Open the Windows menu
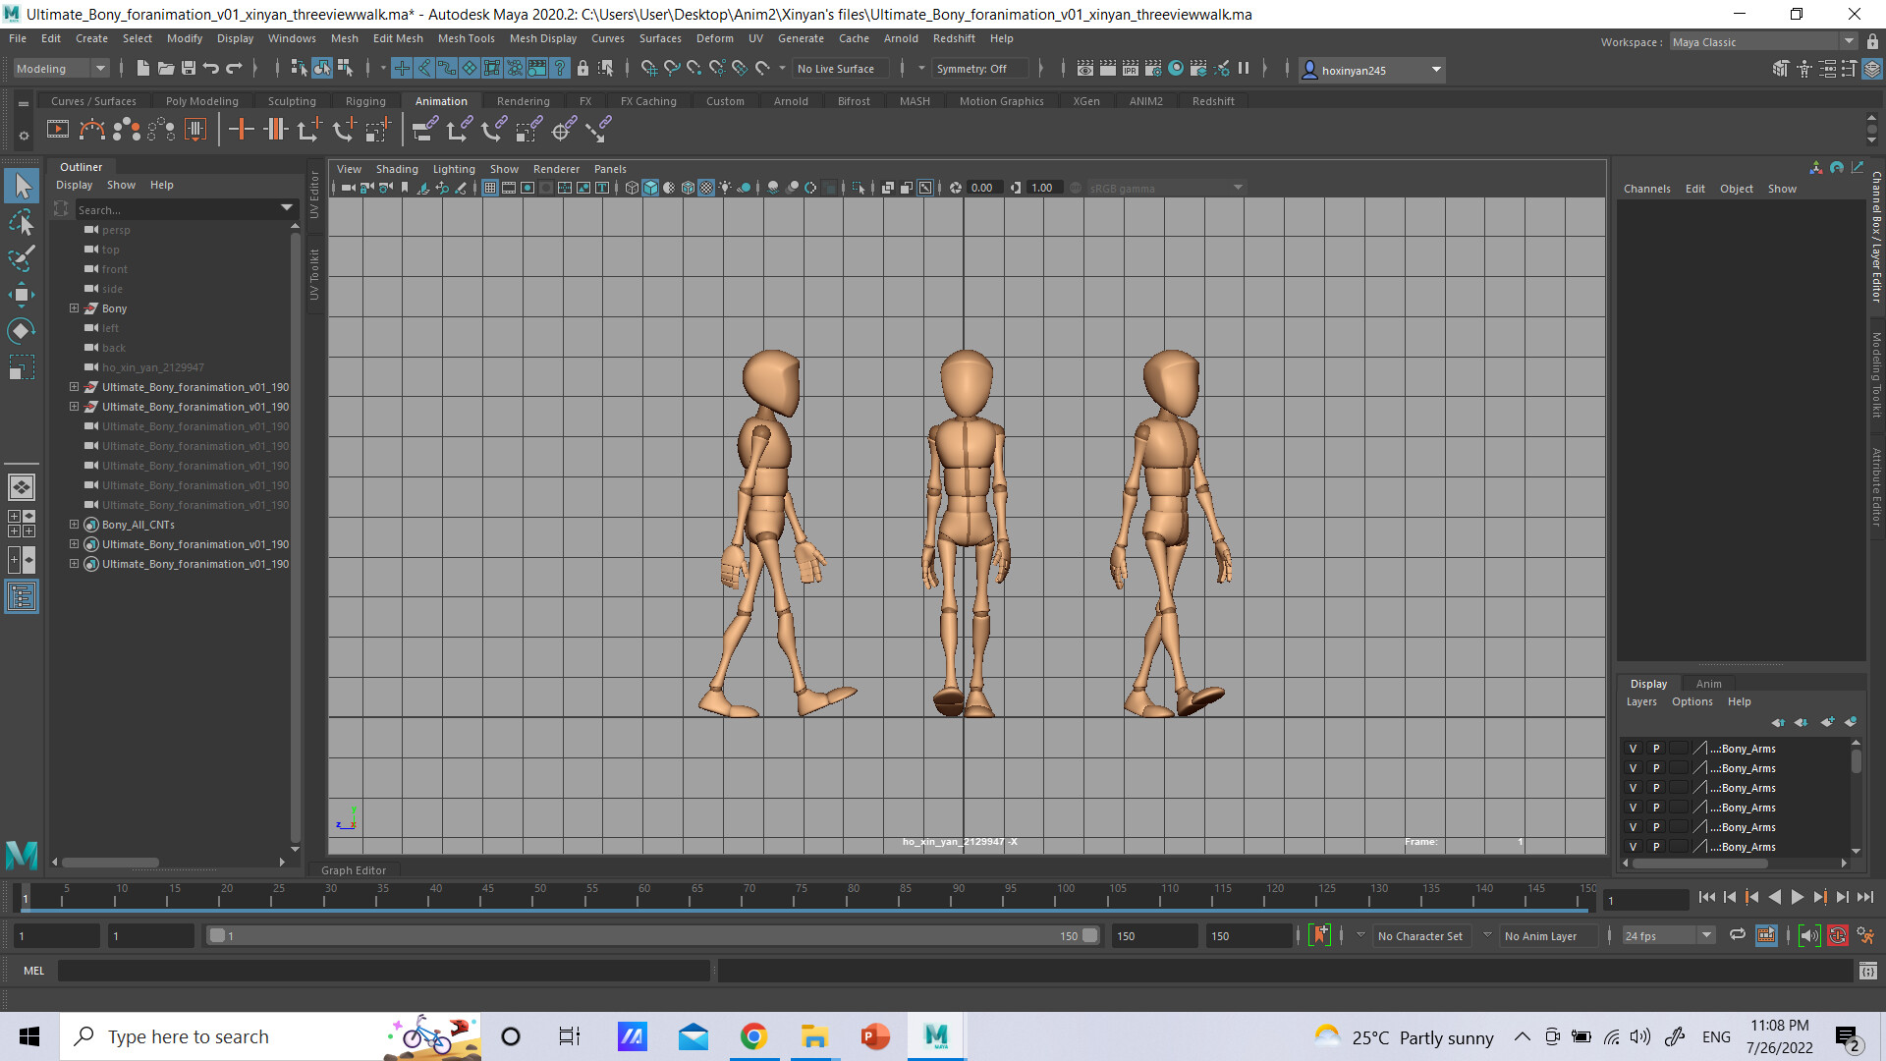Image resolution: width=1886 pixels, height=1061 pixels. (292, 38)
